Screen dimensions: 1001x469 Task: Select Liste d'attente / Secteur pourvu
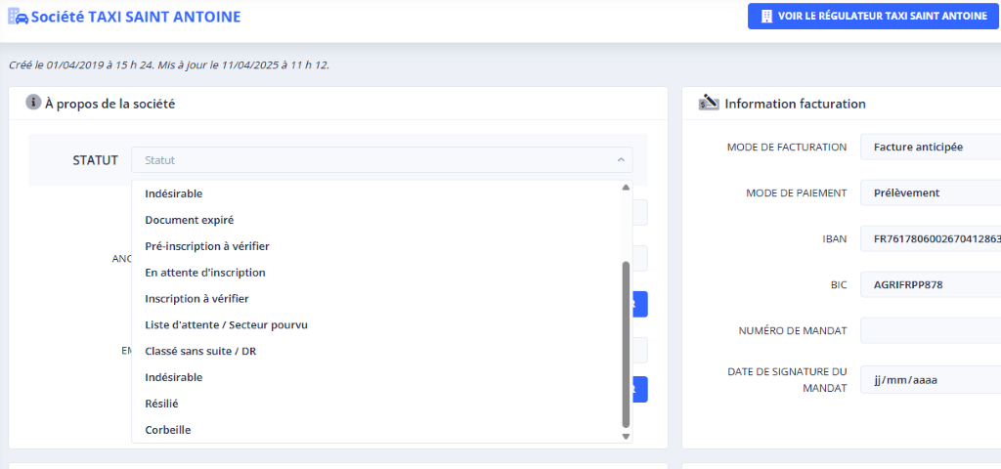(x=382, y=324)
